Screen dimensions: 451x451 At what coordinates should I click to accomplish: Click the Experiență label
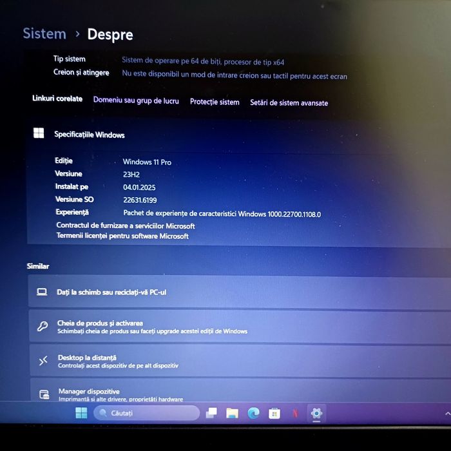[72, 212]
